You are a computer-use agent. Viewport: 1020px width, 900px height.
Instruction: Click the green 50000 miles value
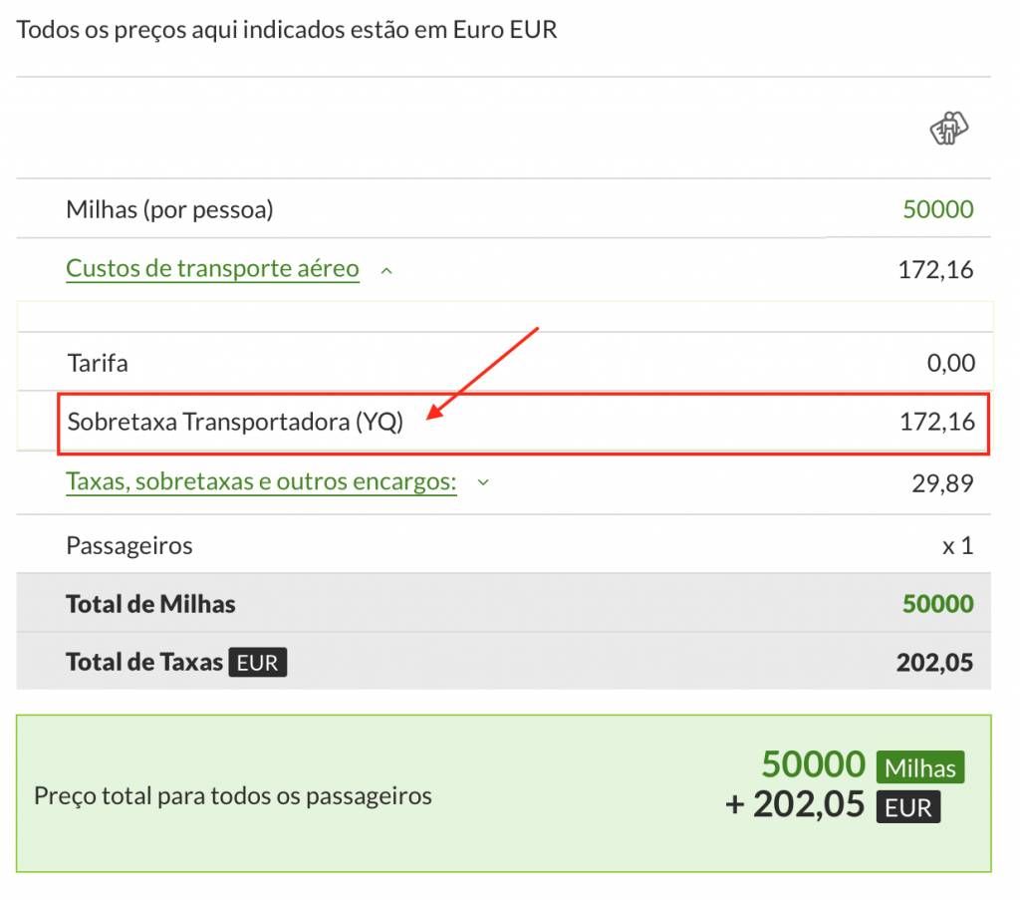coord(937,209)
